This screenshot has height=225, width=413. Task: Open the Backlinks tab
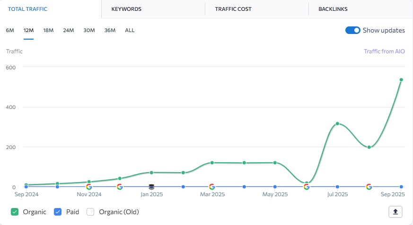tap(333, 9)
